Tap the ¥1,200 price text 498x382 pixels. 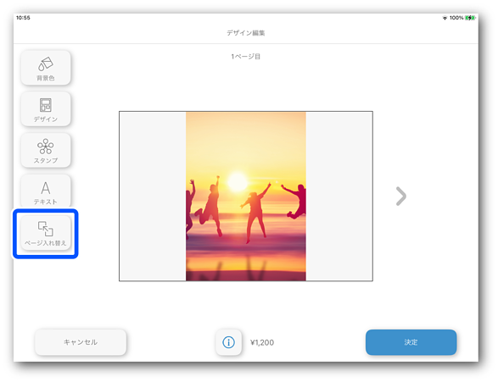(262, 342)
